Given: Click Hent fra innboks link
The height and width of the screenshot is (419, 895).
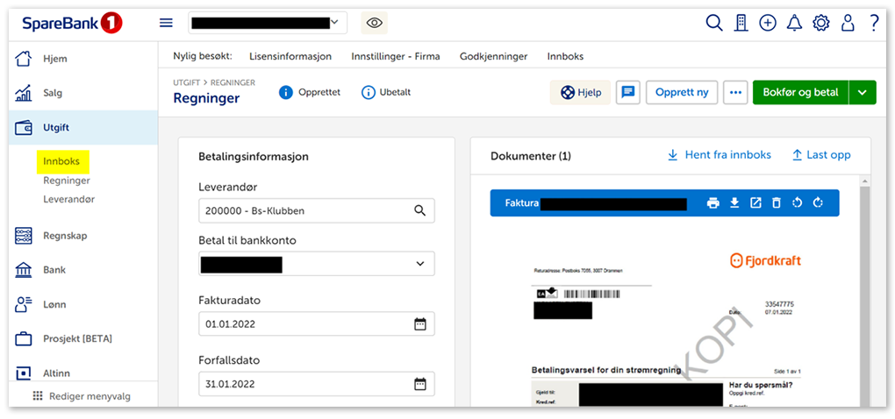Looking at the screenshot, I should point(719,155).
